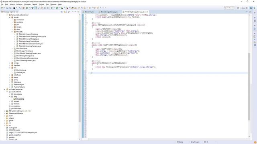
Task: Click the Package Explorer vertical scrollbar
Action: pyautogui.click(x=80, y=70)
